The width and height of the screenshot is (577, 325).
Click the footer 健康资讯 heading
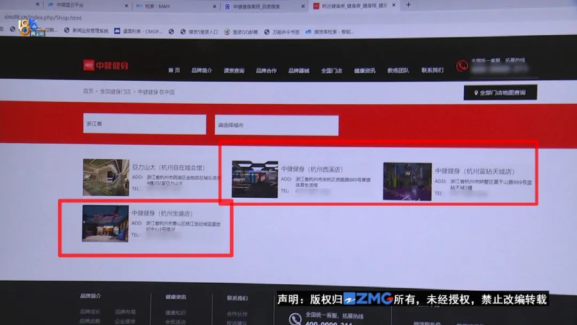coord(176,297)
